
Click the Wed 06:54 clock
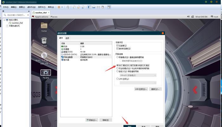pyautogui.click(x=201, y=17)
